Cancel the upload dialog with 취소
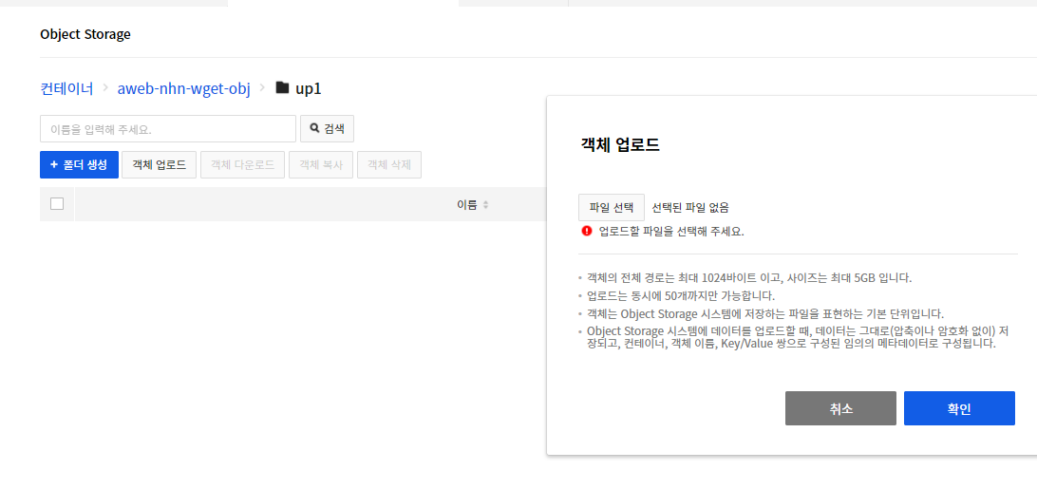Image resolution: width=1037 pixels, height=489 pixels. pos(840,408)
